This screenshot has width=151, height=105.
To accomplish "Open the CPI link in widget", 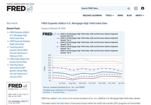I will click(x=10, y=94).
